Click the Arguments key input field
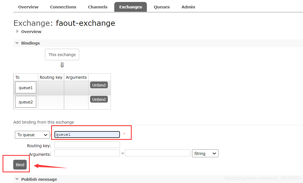 point(87,153)
